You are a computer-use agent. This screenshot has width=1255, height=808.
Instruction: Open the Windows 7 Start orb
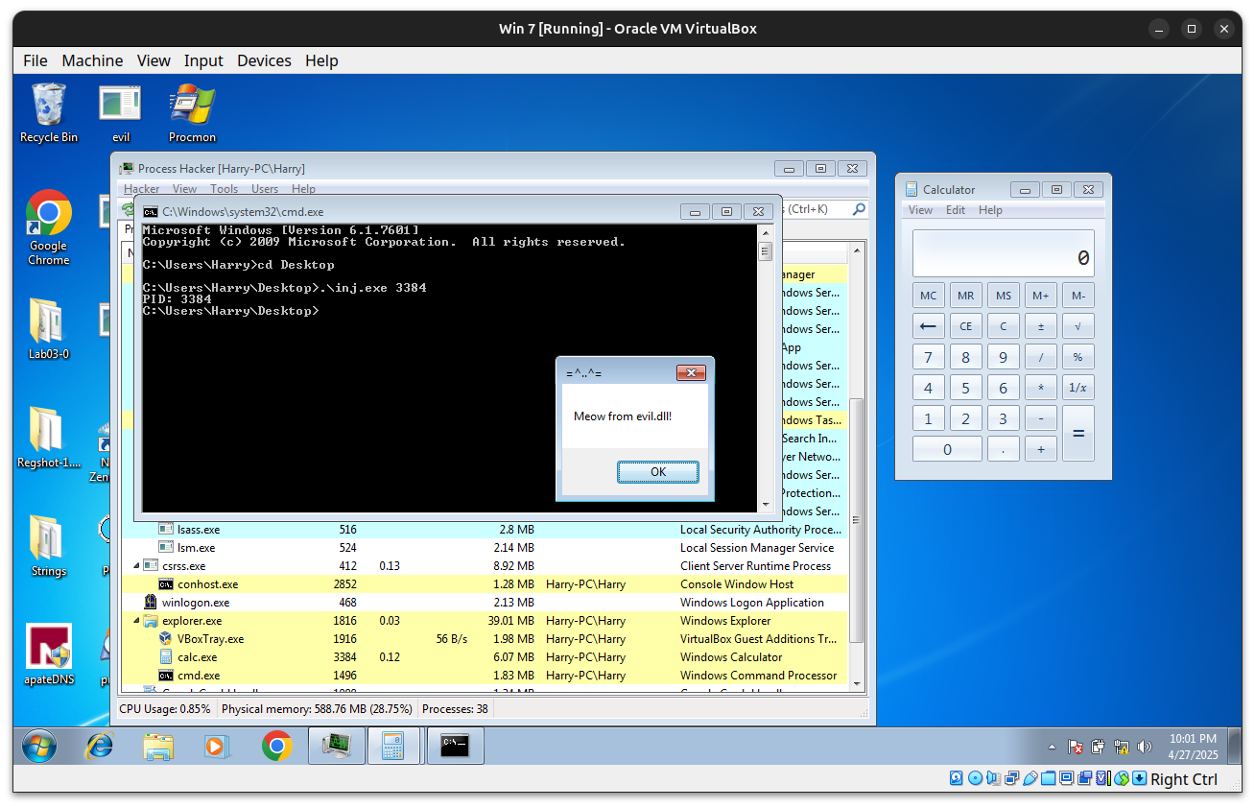[39, 746]
